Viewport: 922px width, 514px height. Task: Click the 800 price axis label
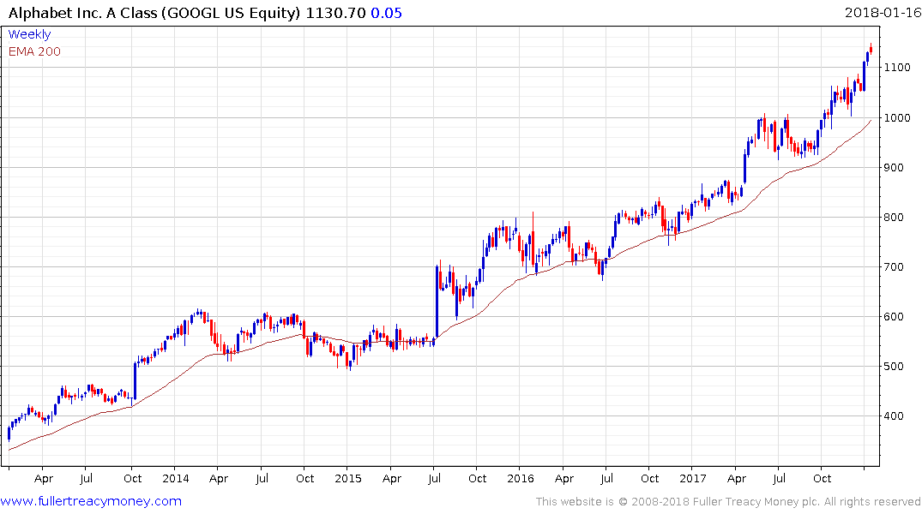point(894,218)
